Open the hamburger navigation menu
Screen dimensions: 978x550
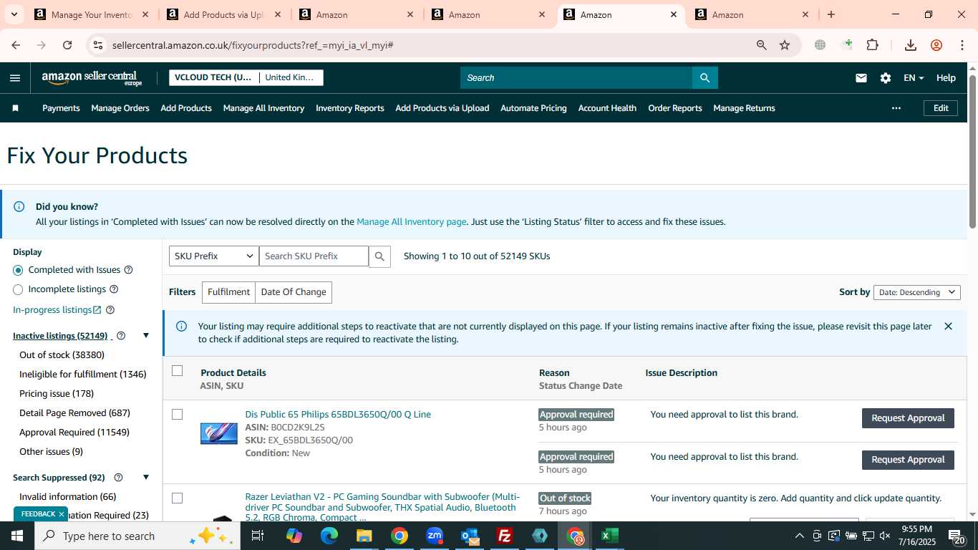(15, 78)
